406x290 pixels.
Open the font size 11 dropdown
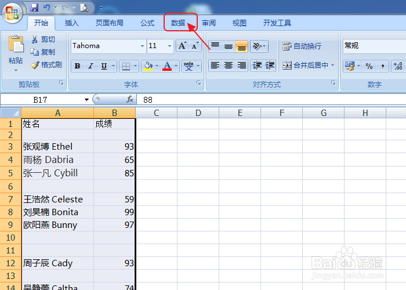(x=169, y=46)
